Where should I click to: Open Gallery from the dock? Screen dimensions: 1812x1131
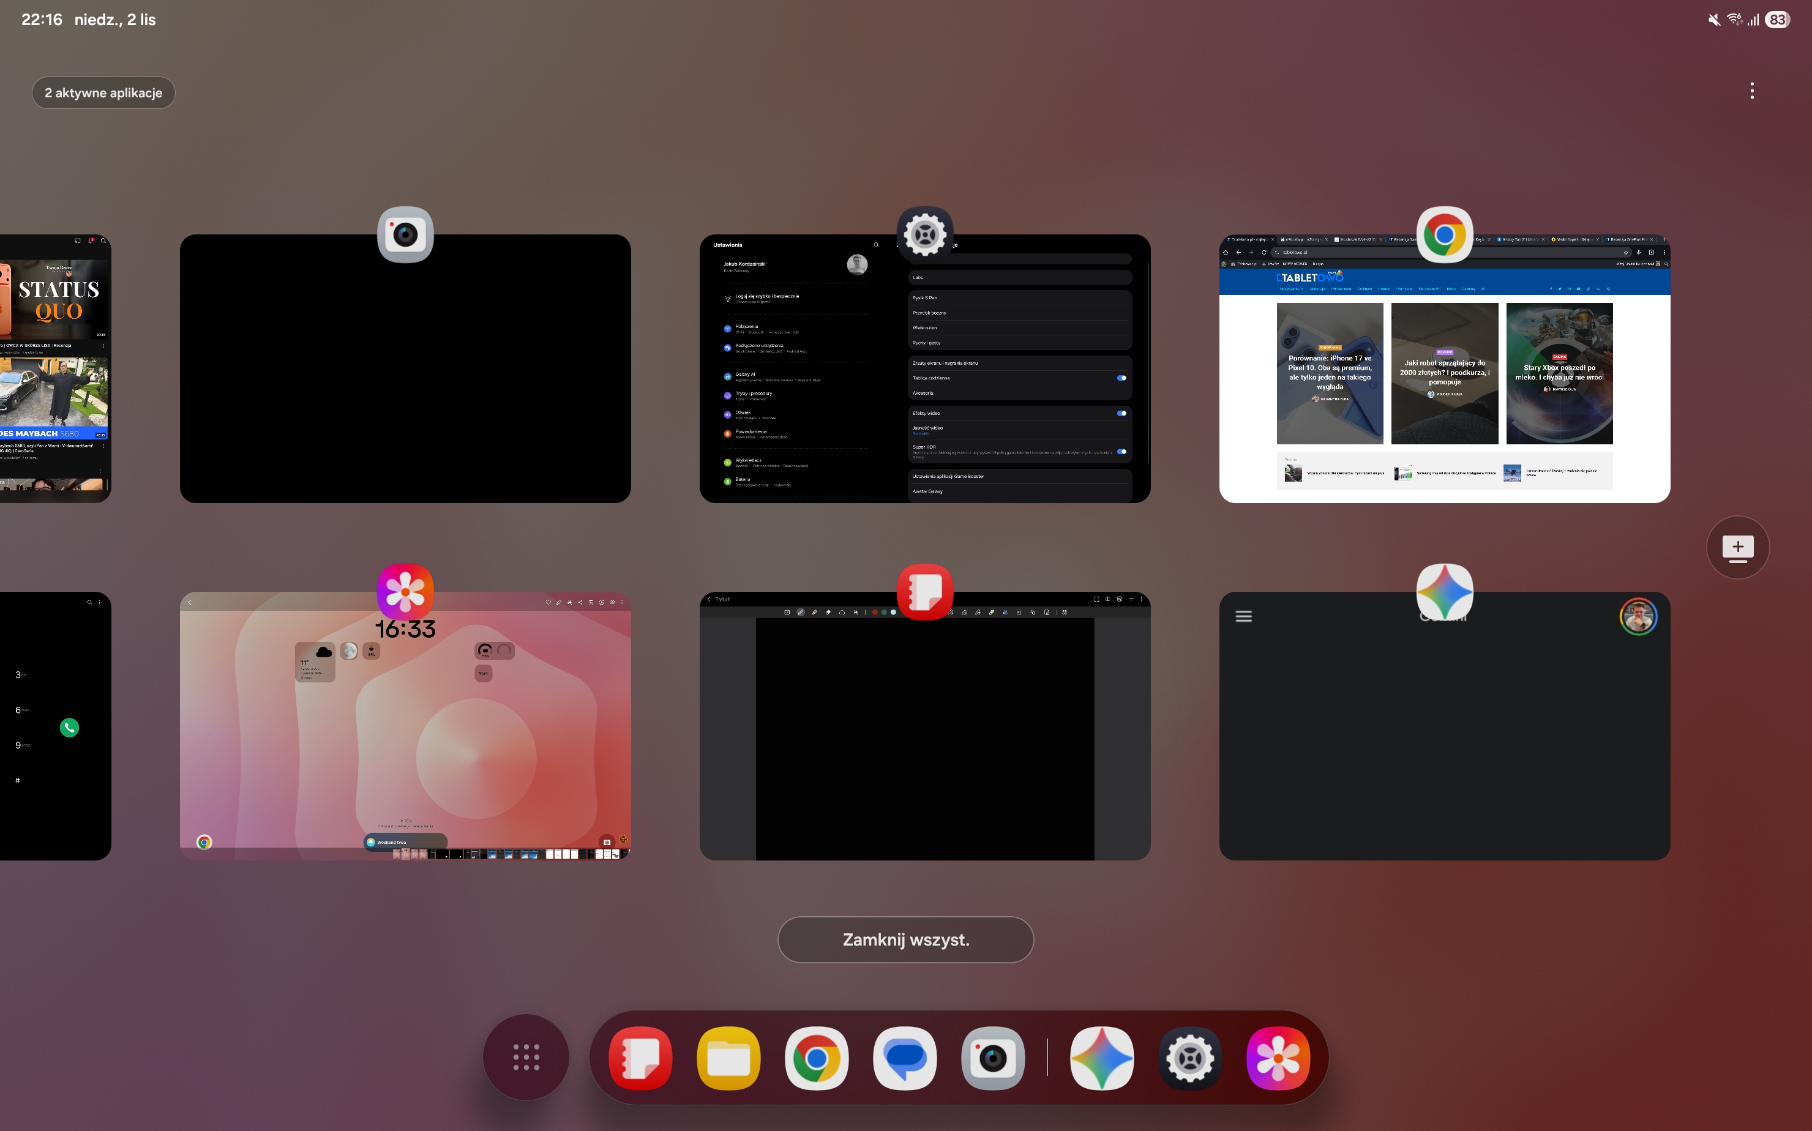pyautogui.click(x=1278, y=1058)
